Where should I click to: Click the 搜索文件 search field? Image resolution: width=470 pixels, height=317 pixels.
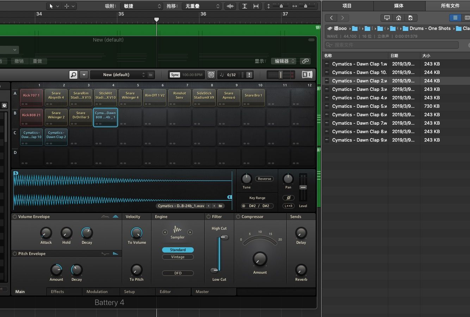(x=392, y=45)
